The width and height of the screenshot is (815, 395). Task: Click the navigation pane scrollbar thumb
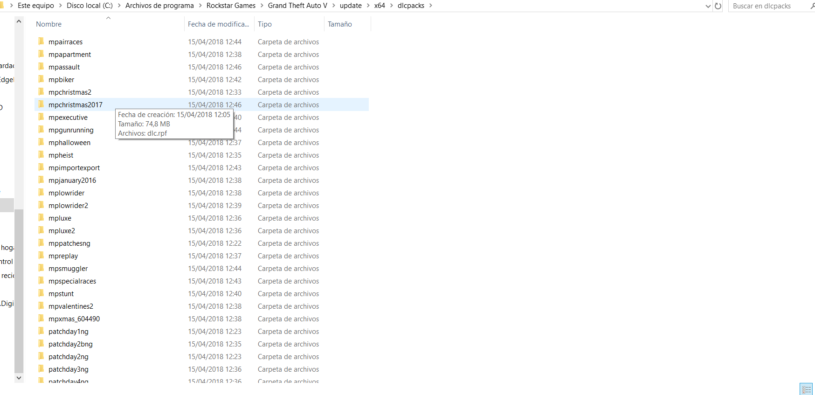(x=19, y=291)
